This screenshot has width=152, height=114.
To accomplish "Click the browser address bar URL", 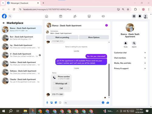I will pos(47,9).
